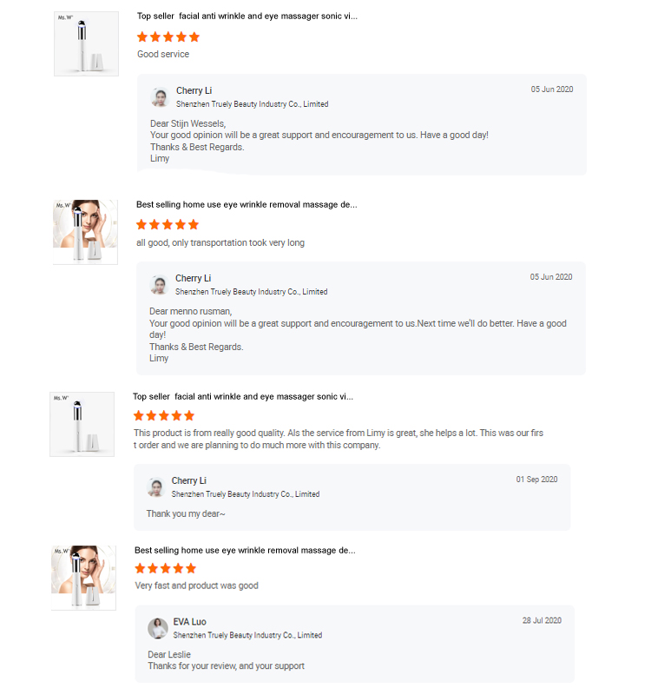Click the company name in the Stijn Wessels reply

coord(252,104)
